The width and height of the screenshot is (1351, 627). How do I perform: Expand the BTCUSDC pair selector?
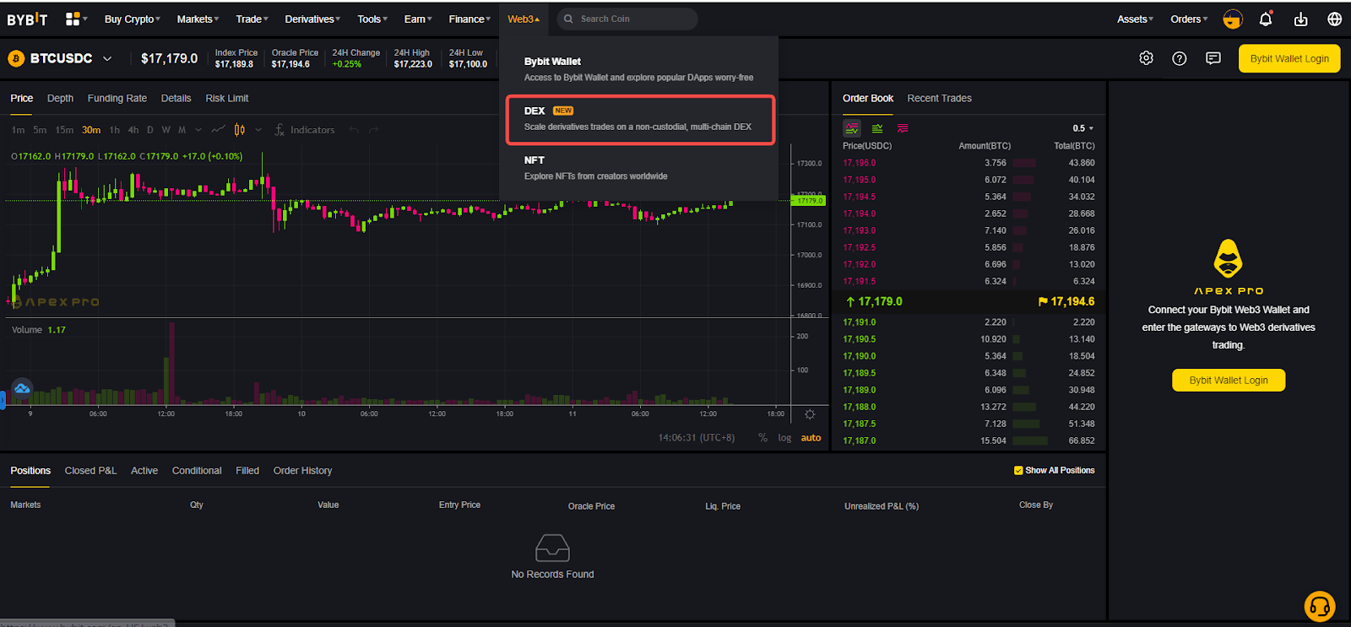(107, 58)
